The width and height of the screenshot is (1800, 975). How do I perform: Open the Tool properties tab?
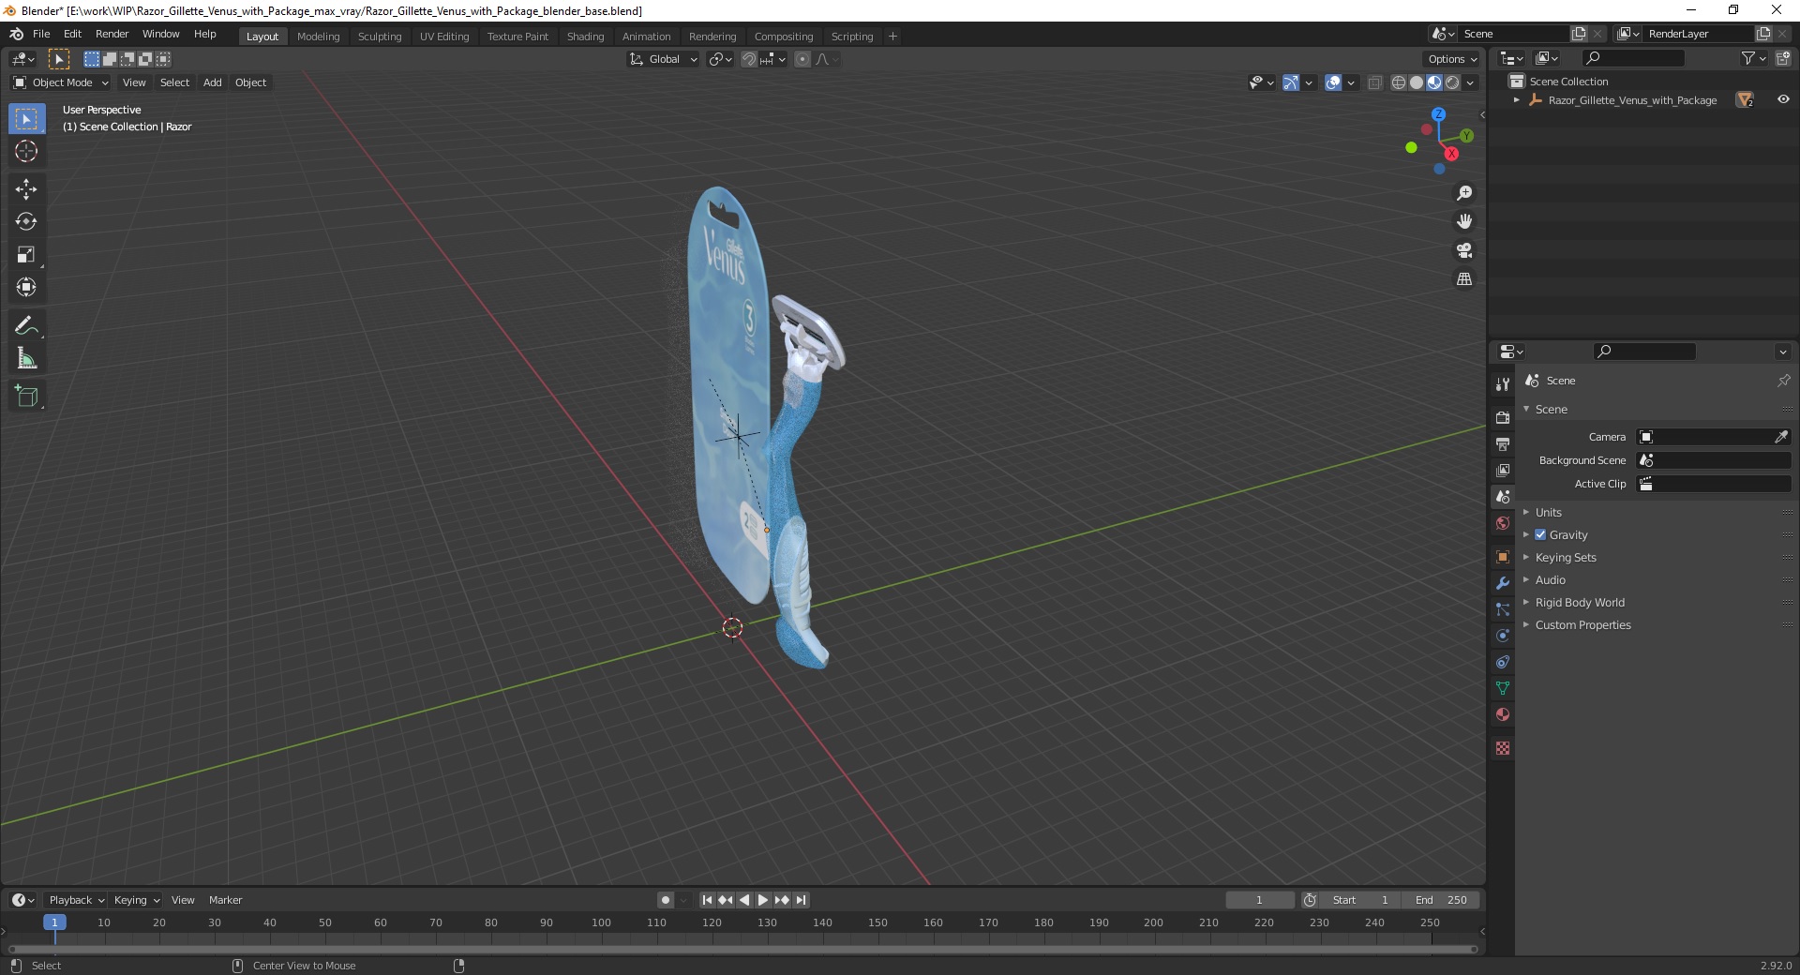click(x=1503, y=383)
